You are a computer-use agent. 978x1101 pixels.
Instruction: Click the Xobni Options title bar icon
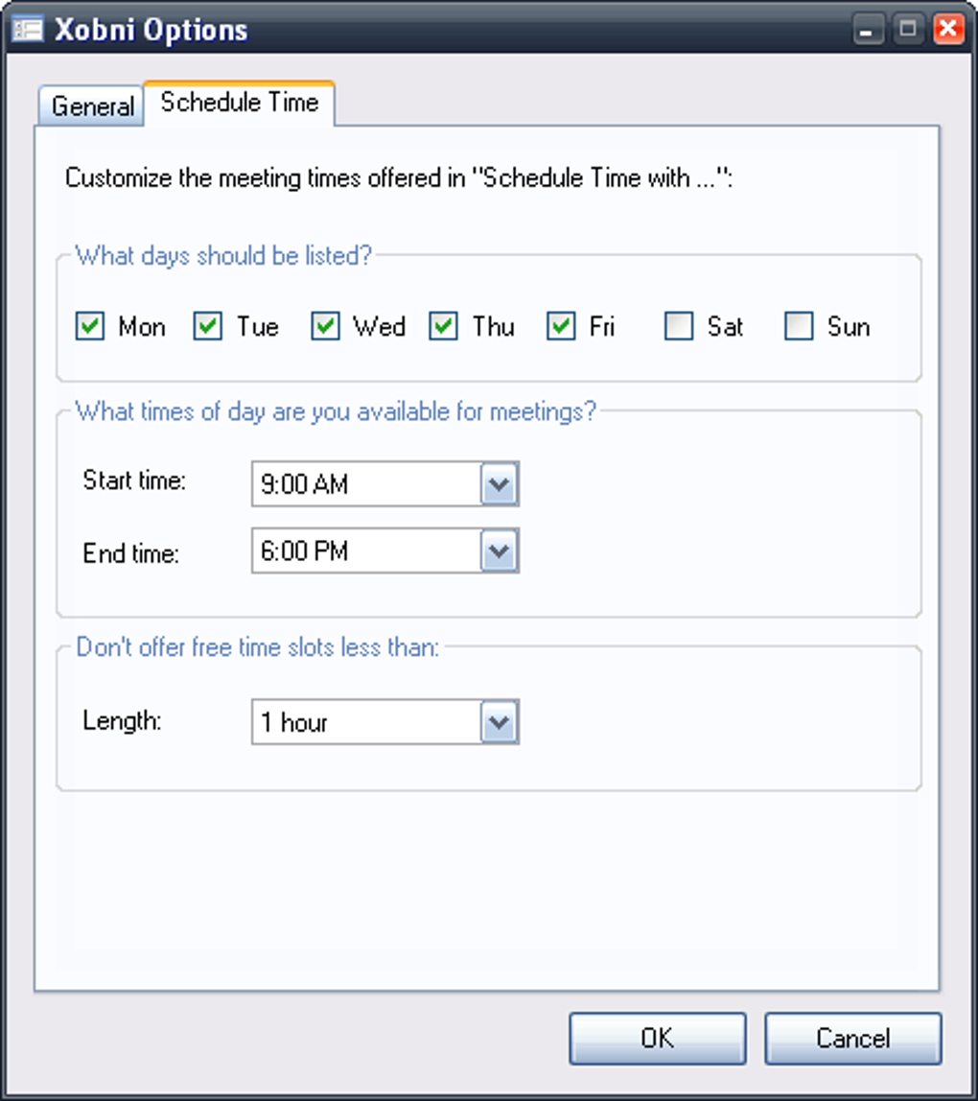click(28, 30)
